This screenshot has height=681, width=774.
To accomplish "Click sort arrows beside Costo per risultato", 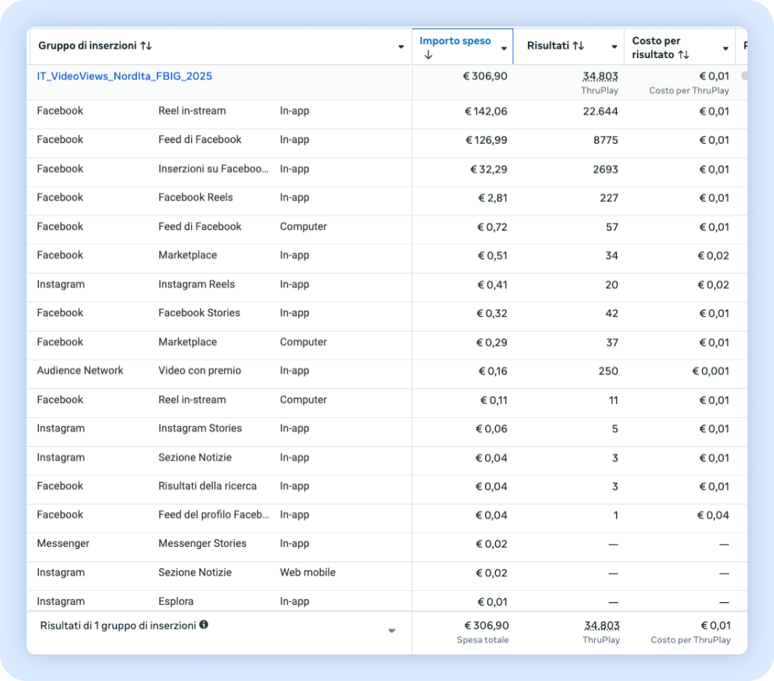I will pyautogui.click(x=684, y=55).
